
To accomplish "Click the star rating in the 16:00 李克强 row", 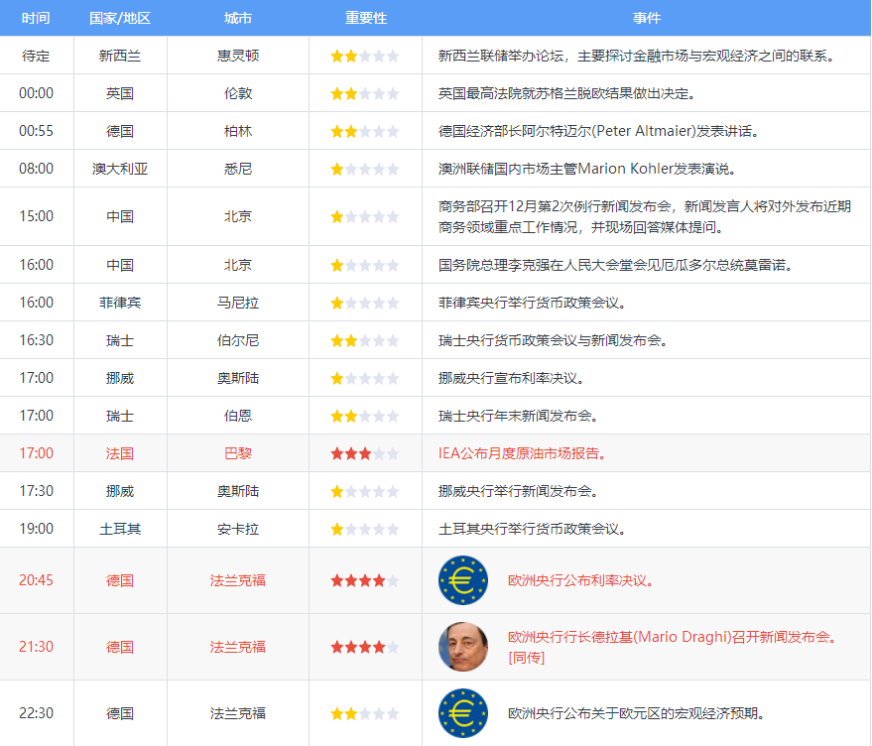I will tap(365, 265).
